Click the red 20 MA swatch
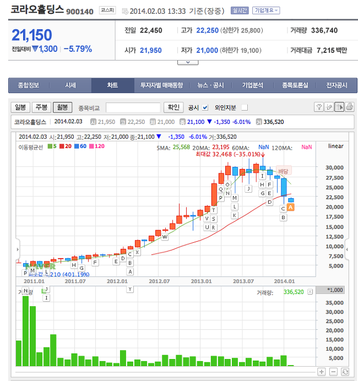This screenshot has height=381, width=358. click(x=62, y=146)
